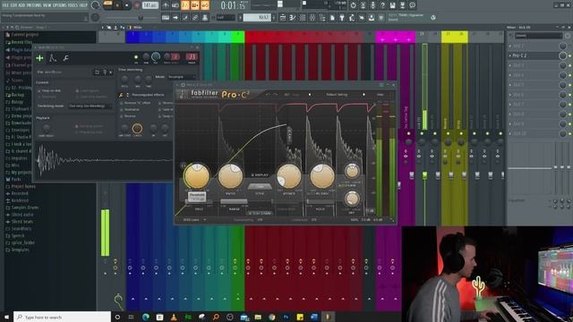Open the mixer input (none) dropdown
Screen dimensions: 573x322
(x=538, y=36)
